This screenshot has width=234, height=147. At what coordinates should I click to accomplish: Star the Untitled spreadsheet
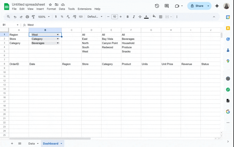(x=50, y=5)
